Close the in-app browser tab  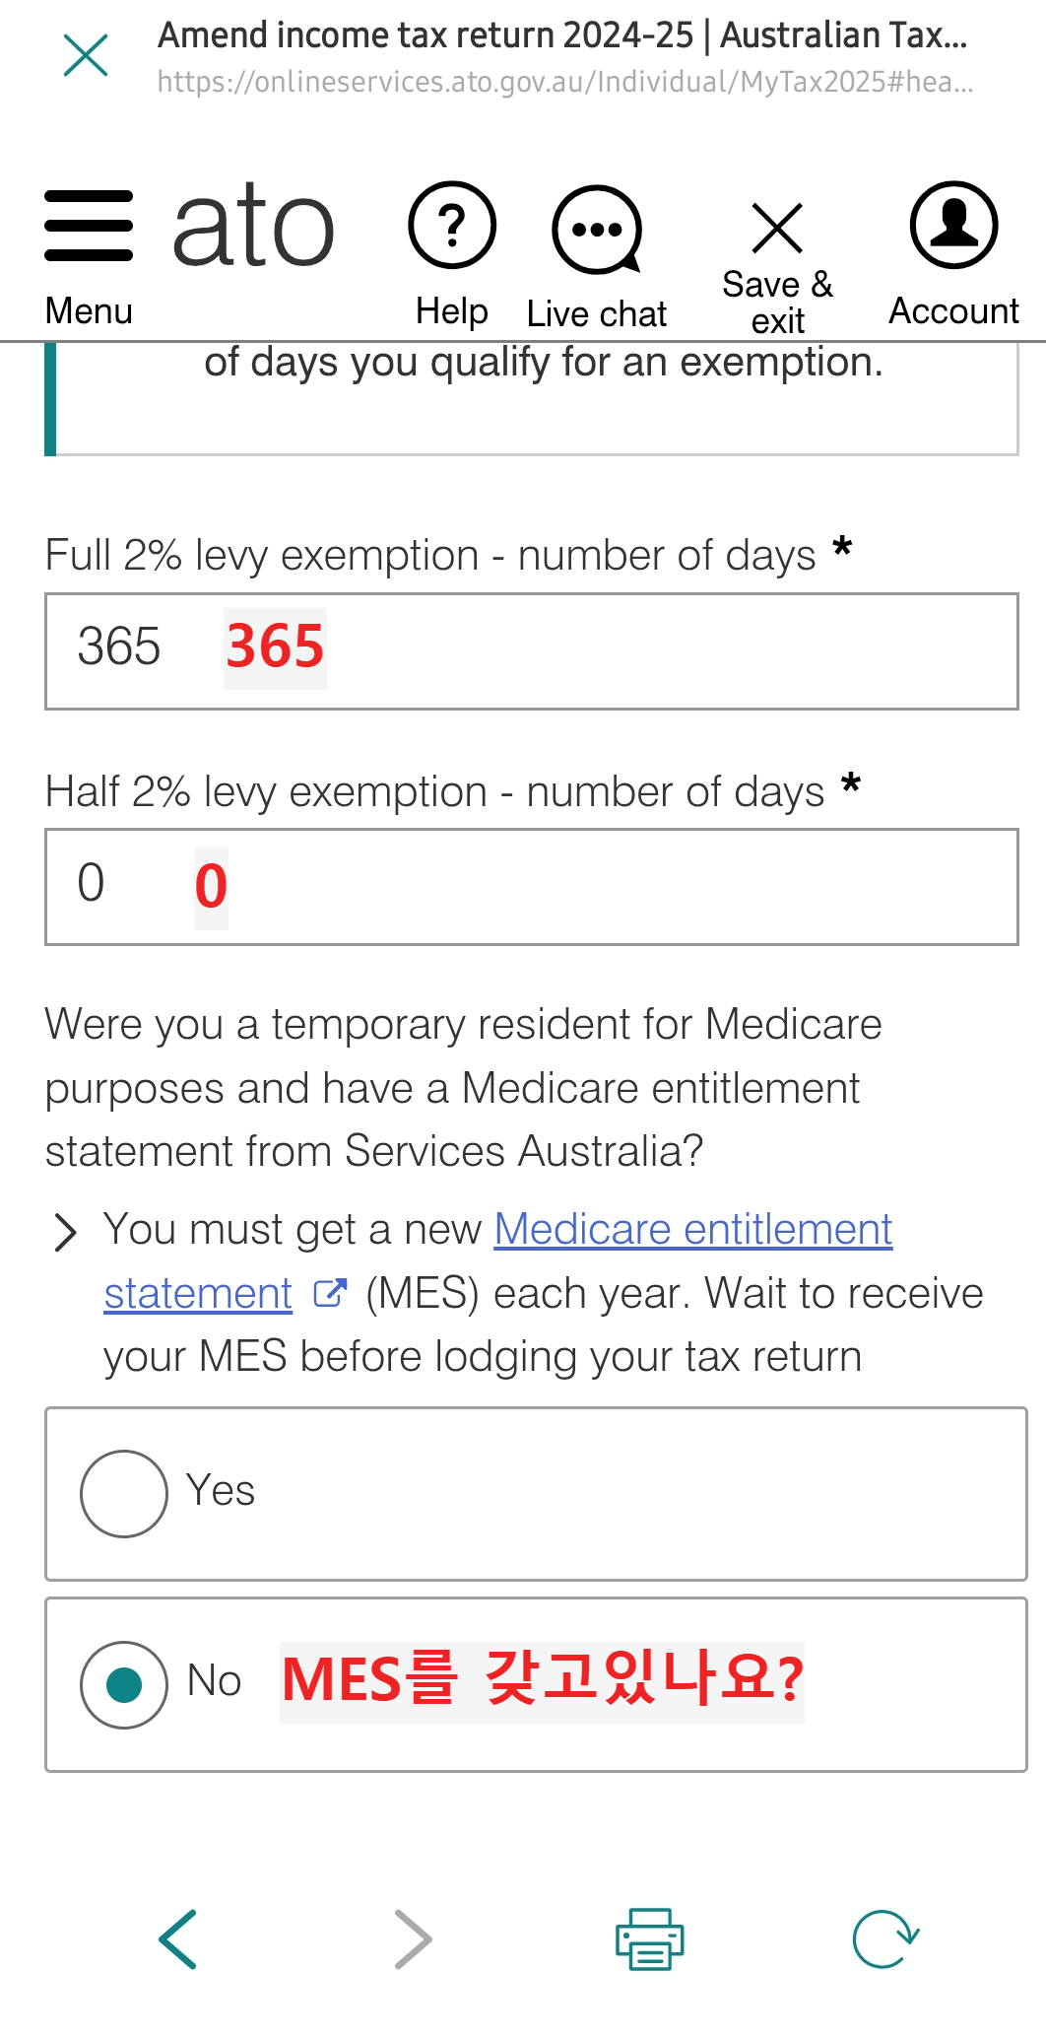point(86,55)
